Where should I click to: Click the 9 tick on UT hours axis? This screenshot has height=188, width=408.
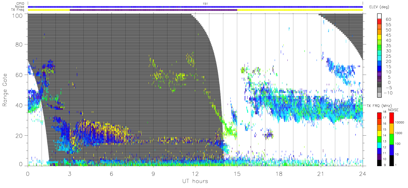(153, 173)
